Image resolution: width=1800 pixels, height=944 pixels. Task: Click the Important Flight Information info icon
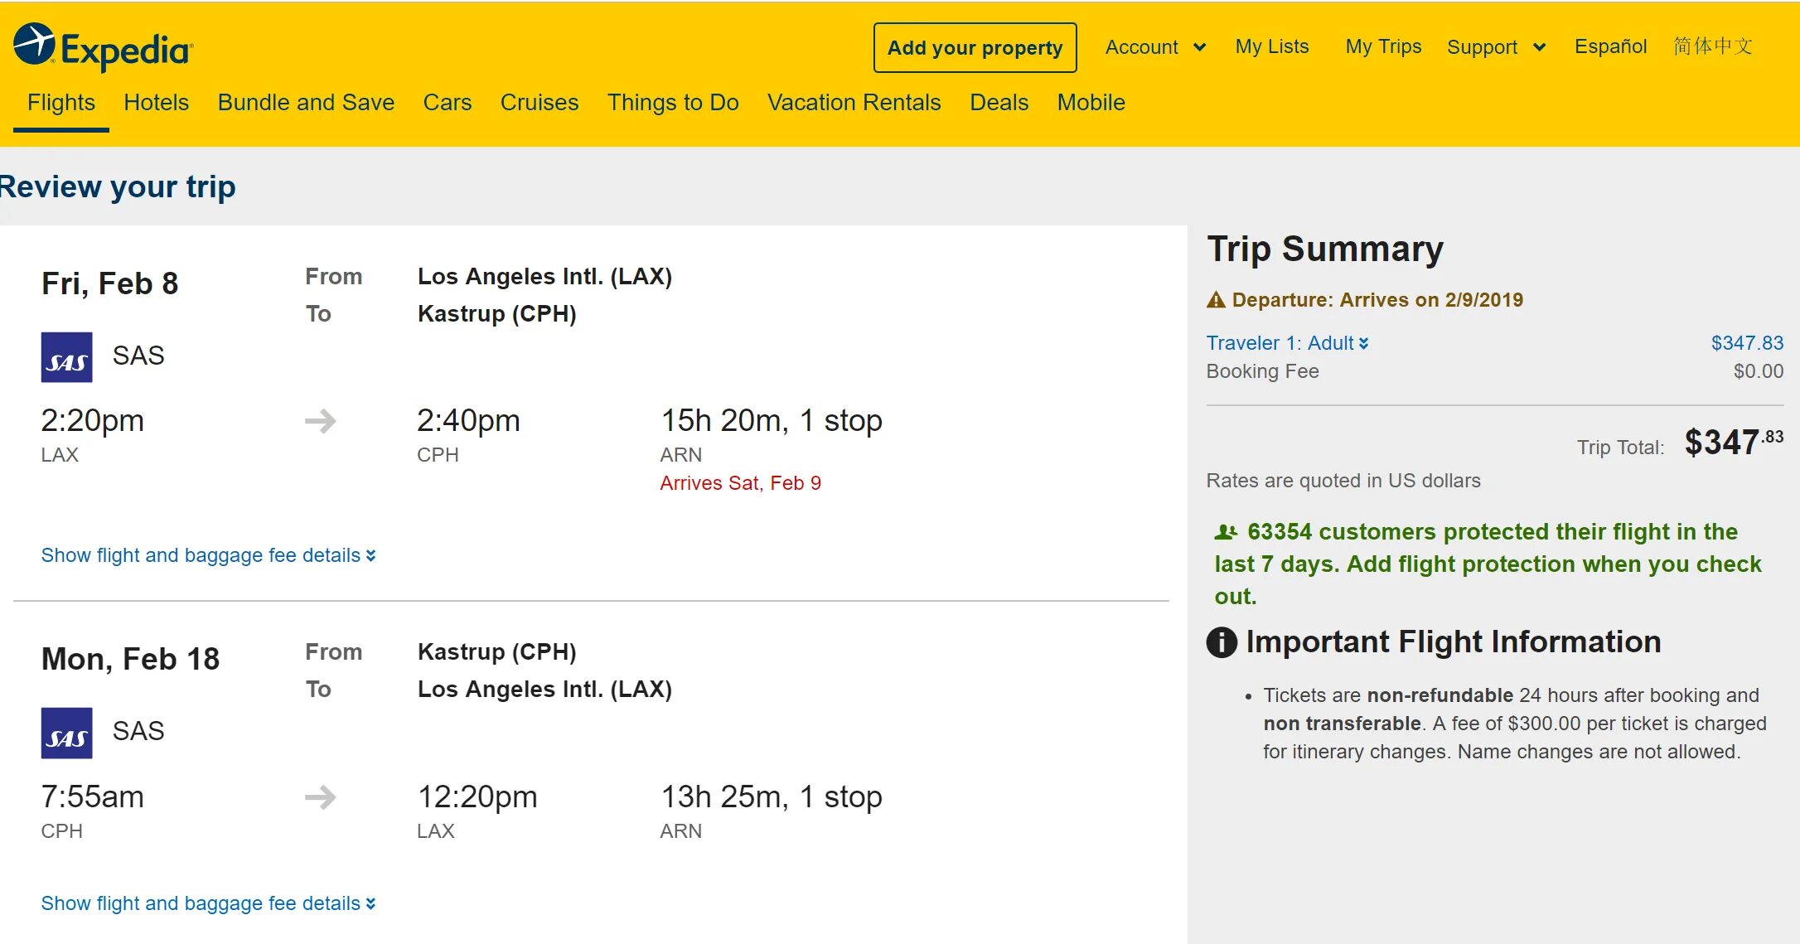1222,642
